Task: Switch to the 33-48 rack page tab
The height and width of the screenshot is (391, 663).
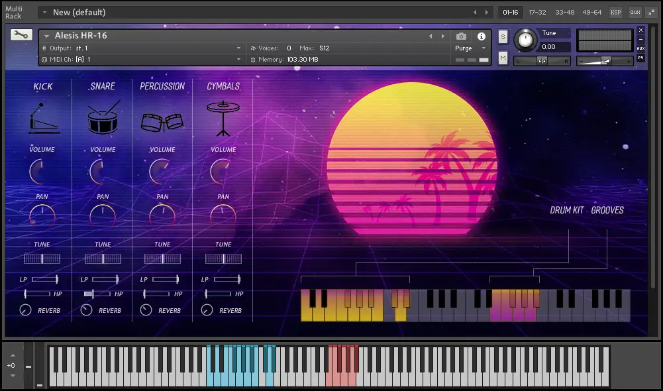Action: pyautogui.click(x=565, y=12)
